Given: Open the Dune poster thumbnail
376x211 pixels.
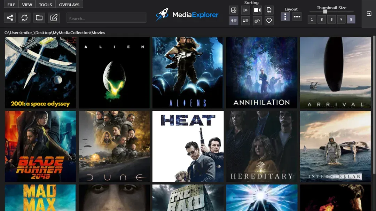Looking at the screenshot, I should pos(115,146).
